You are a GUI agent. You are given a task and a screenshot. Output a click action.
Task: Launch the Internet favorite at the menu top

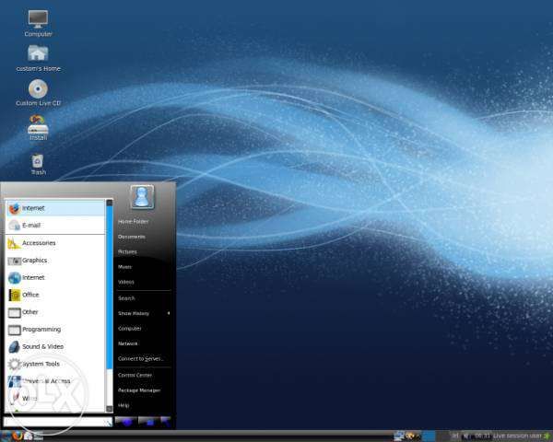coord(55,208)
